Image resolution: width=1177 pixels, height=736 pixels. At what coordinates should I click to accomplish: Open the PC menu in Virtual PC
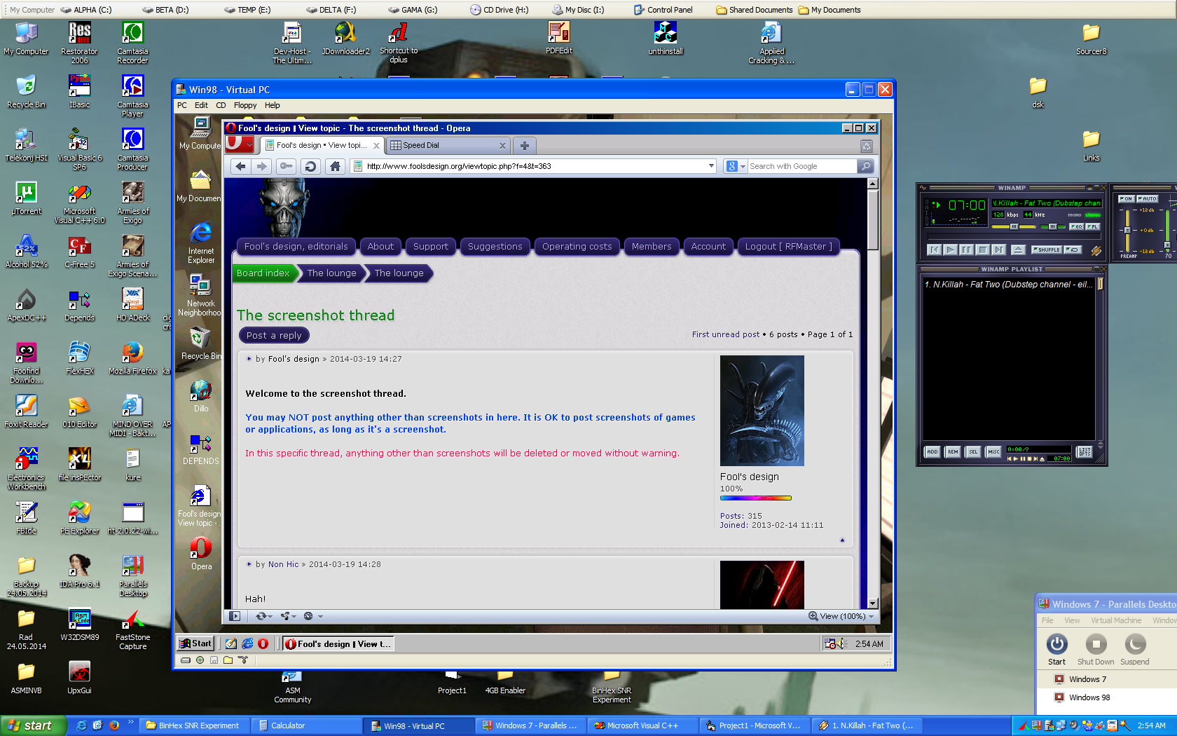pyautogui.click(x=182, y=105)
